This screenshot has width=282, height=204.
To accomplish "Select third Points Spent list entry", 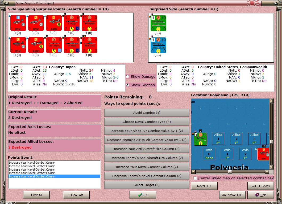I will [54, 170].
